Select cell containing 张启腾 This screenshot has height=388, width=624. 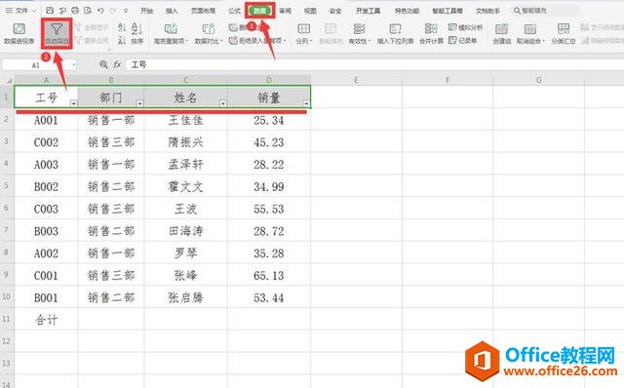(x=185, y=297)
